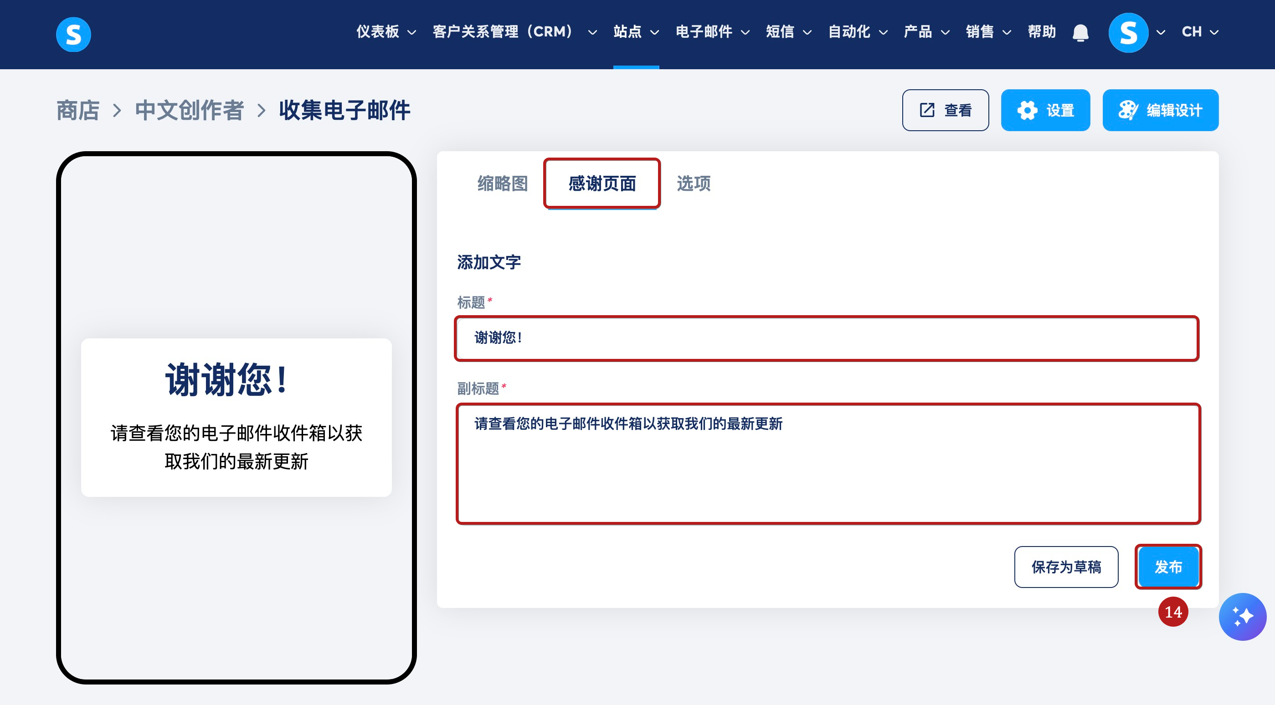Click the red 14 step badge
Viewport: 1275px width, 705px height.
coord(1172,612)
